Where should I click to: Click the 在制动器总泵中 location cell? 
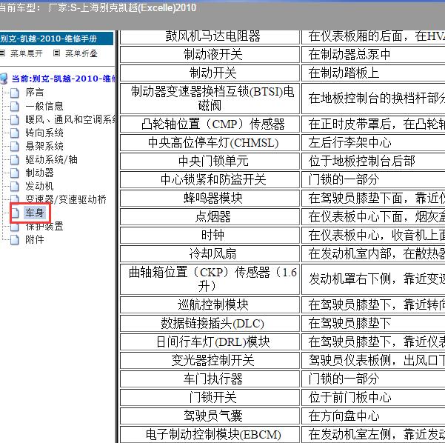[x=373, y=54]
